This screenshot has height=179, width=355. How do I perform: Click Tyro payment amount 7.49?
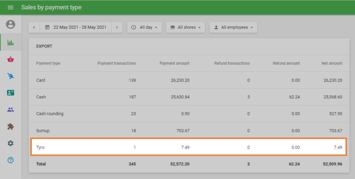pos(186,147)
